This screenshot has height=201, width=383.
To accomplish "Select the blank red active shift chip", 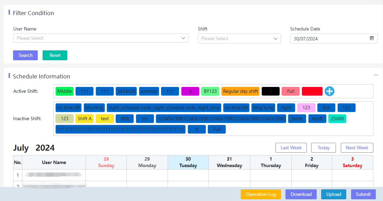I will (x=312, y=91).
